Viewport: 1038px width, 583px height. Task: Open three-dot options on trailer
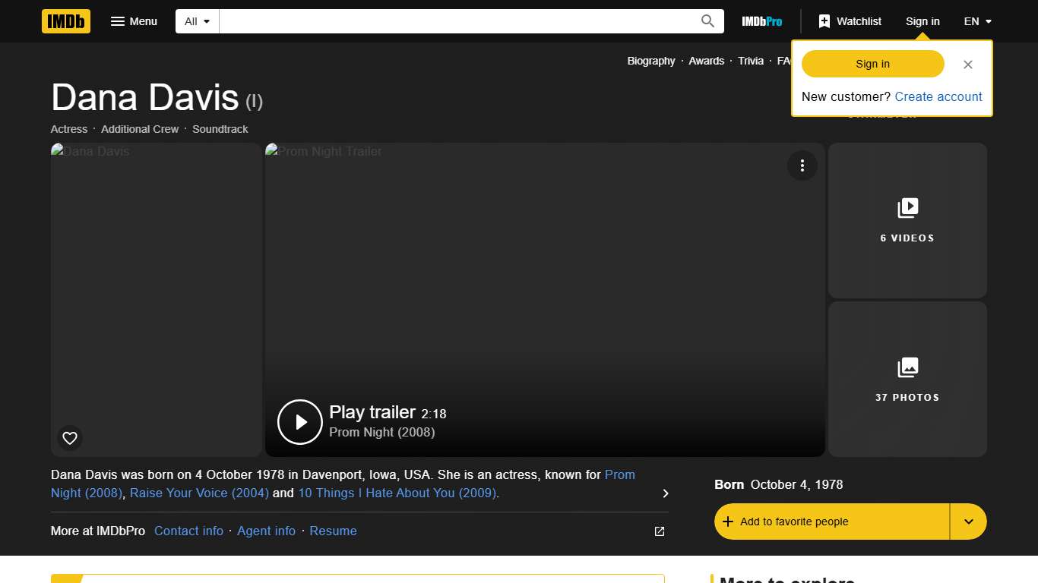click(802, 165)
